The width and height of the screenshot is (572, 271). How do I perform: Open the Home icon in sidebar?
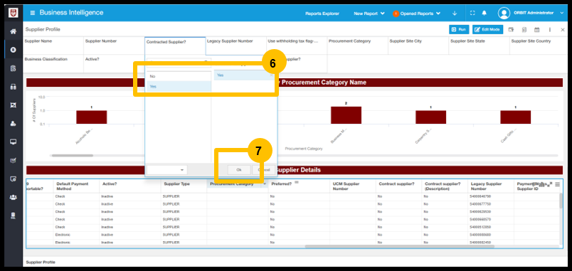[13, 31]
